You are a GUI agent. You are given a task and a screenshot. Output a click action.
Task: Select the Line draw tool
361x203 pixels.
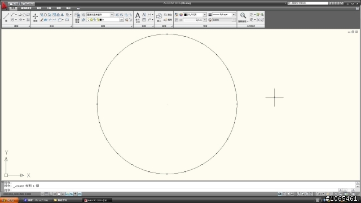[x=6, y=16]
